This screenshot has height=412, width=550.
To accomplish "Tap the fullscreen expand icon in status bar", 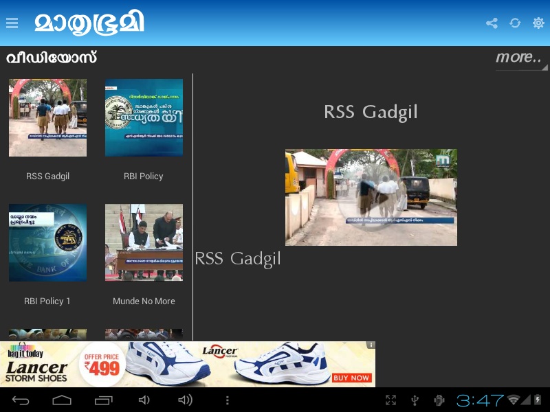I will tap(390, 400).
